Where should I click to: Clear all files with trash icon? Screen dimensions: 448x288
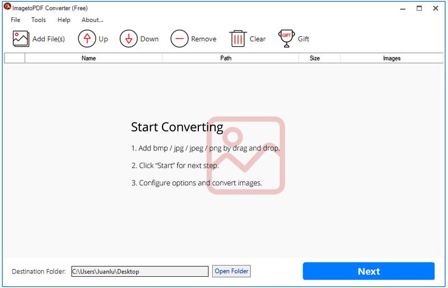(238, 39)
